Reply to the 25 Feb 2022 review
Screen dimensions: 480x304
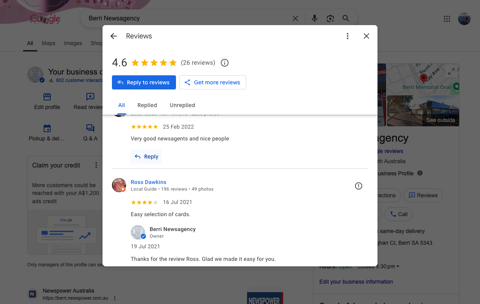(146, 157)
